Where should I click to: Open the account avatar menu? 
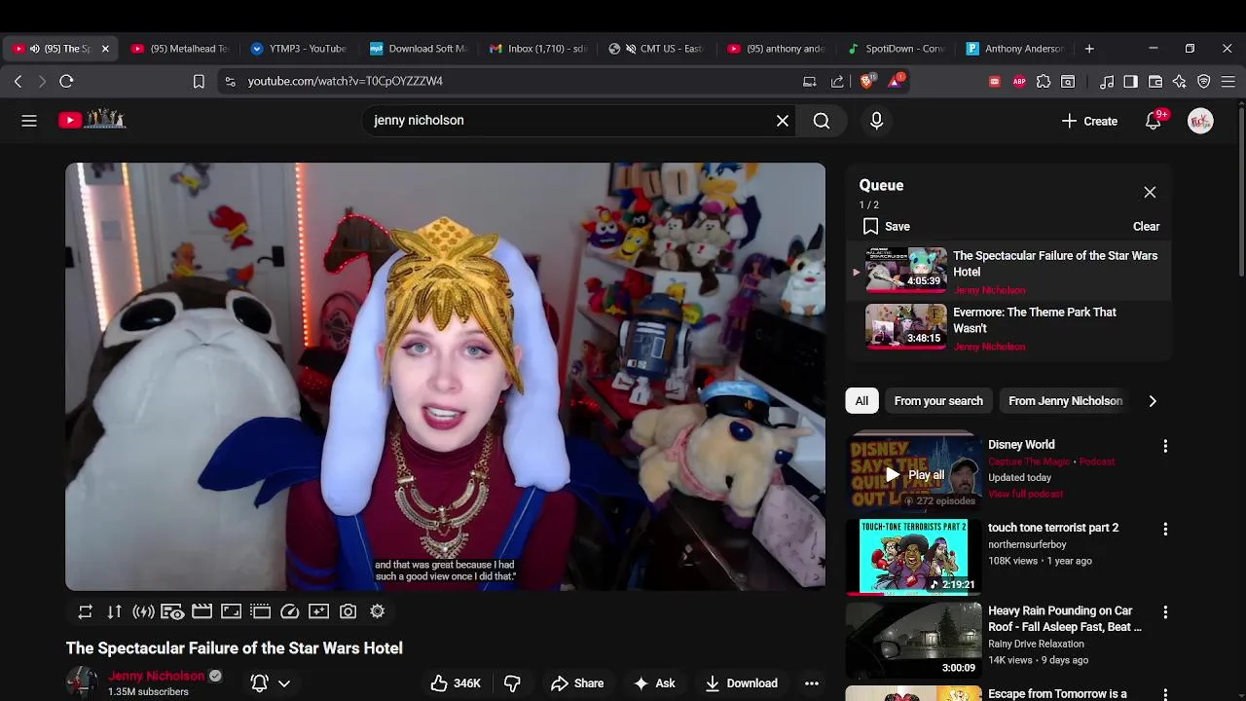point(1200,121)
